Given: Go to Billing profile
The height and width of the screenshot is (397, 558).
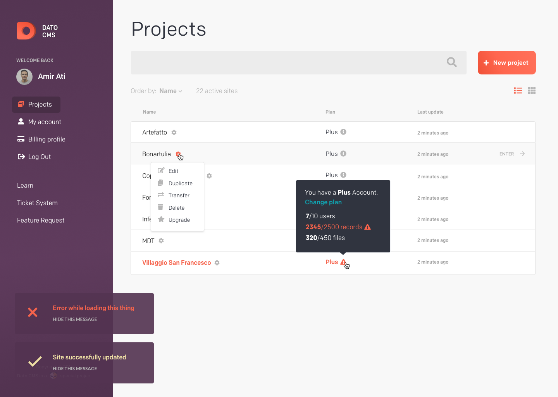Looking at the screenshot, I should tap(41, 139).
